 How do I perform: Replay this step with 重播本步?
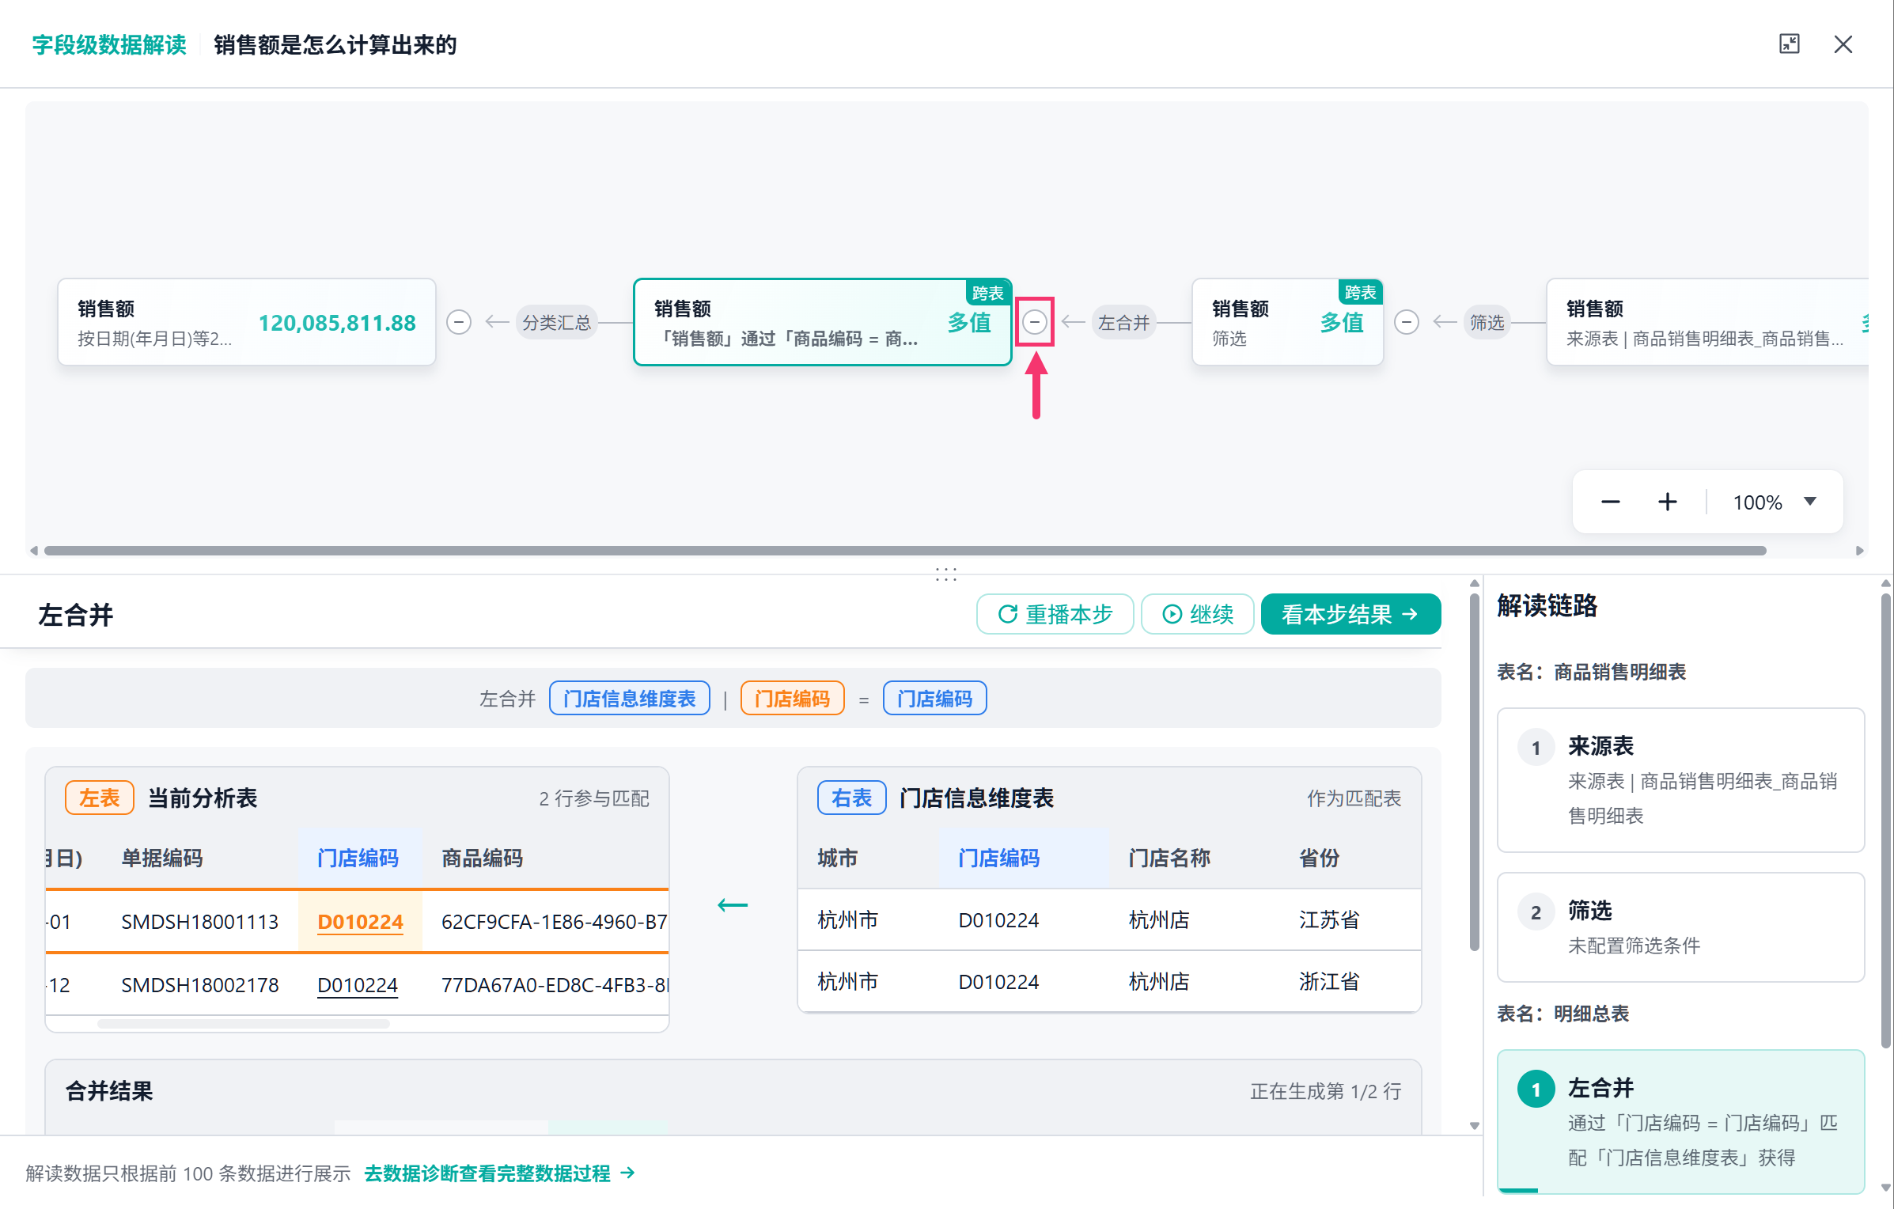coord(1055,614)
